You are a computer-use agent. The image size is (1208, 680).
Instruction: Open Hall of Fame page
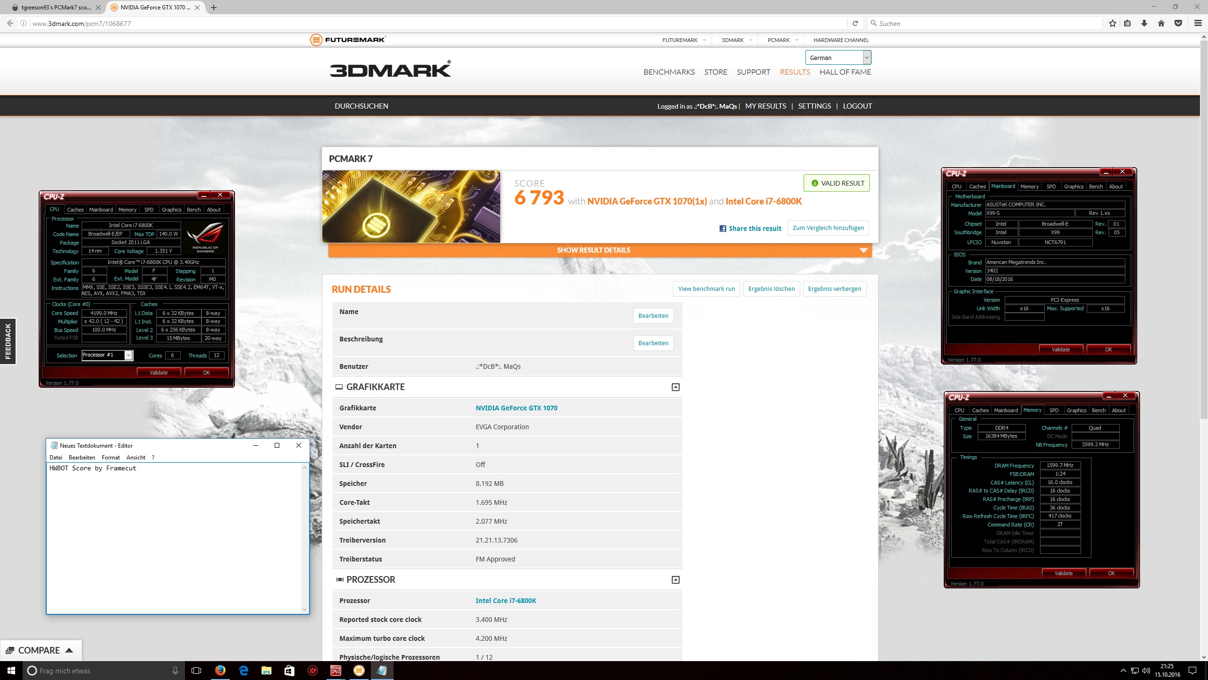point(845,72)
